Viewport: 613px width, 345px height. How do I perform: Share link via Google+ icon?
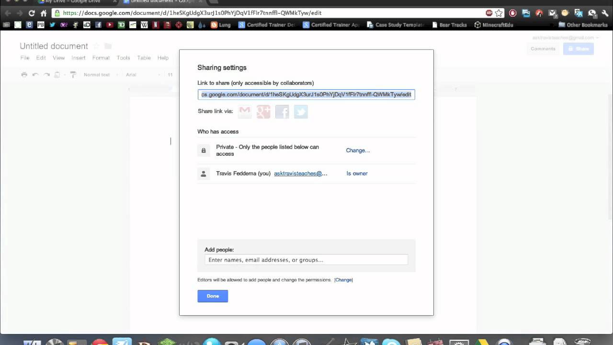click(x=263, y=112)
